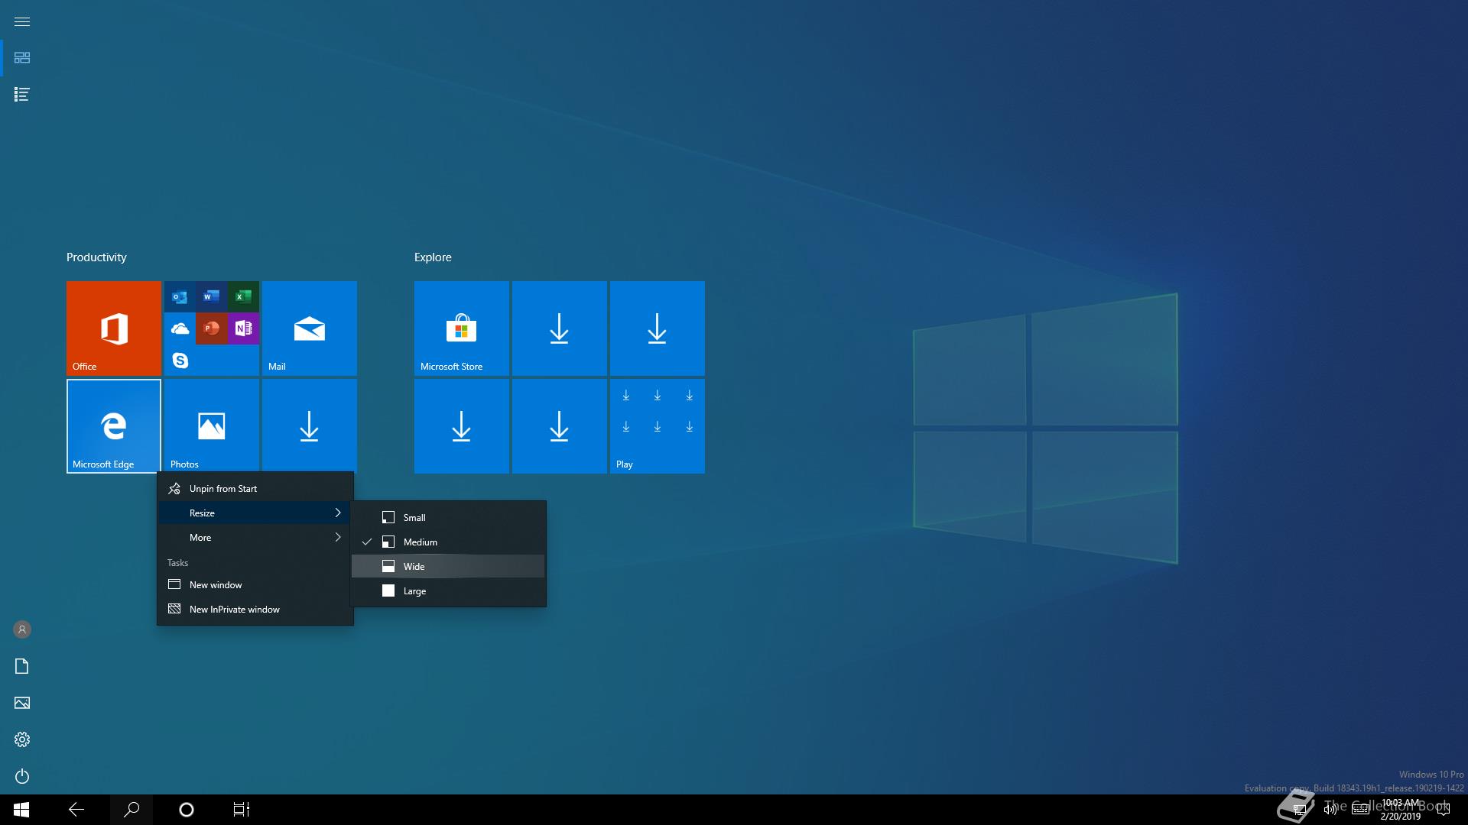Expand the hamburger menu at top-left

tap(22, 21)
